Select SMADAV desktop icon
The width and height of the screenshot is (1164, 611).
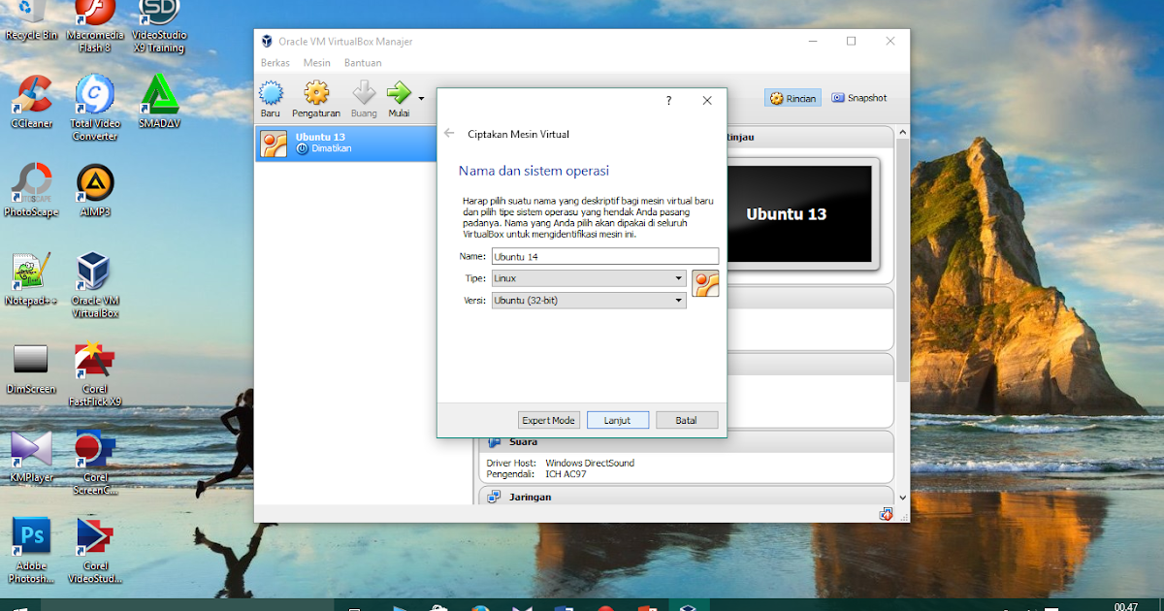click(159, 102)
